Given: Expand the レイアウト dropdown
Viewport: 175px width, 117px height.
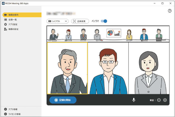Looking at the screenshot, I should point(58,21).
